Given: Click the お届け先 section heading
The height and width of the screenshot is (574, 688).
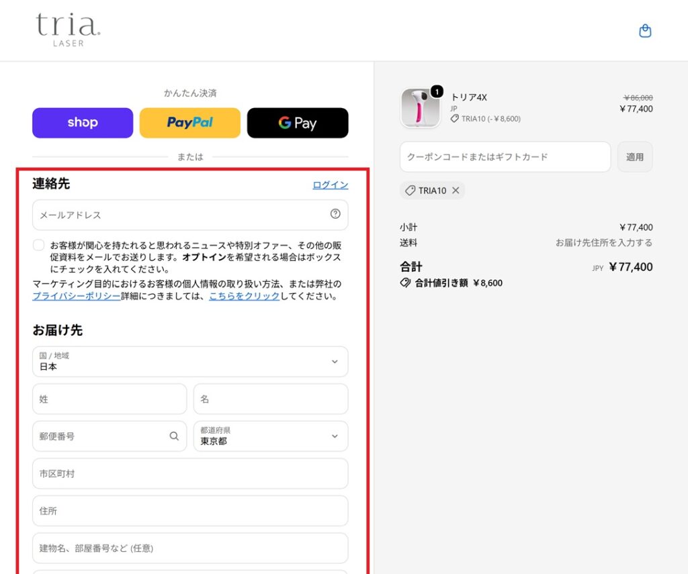Looking at the screenshot, I should (x=58, y=330).
